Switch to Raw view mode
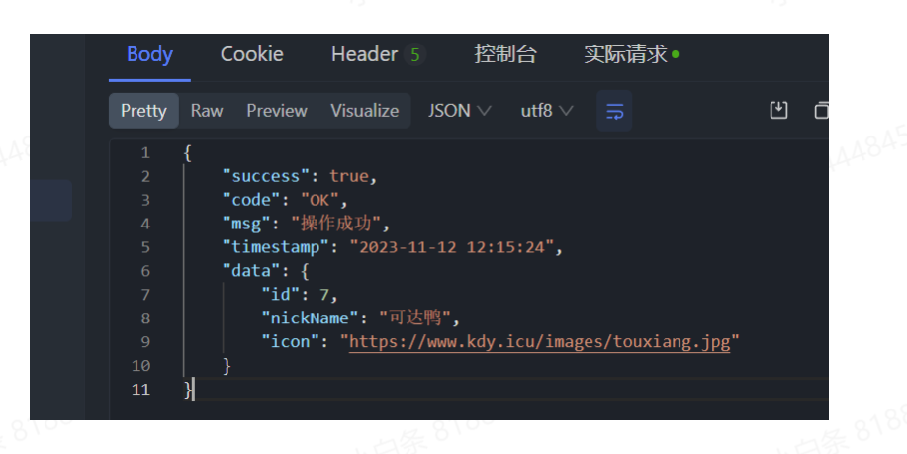Viewport: 907px width, 454px height. [x=207, y=111]
